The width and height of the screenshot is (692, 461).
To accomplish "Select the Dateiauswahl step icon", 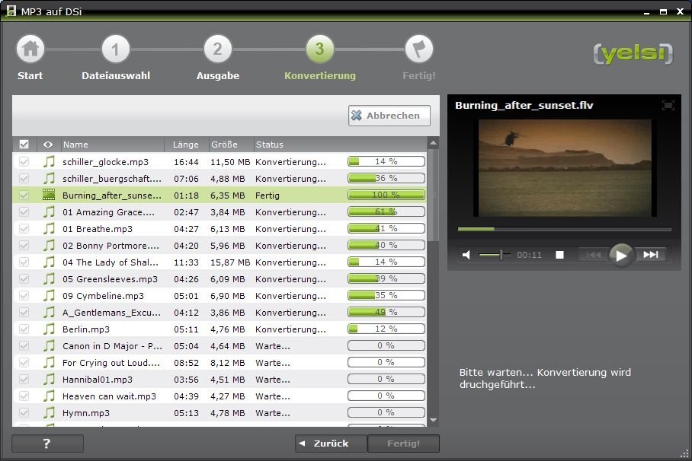I will point(115,48).
